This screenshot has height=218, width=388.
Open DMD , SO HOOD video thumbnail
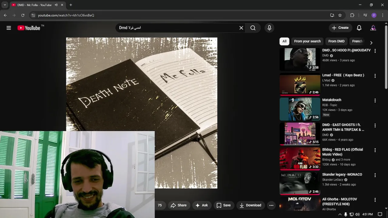pos(300,59)
